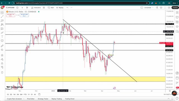Hide all drawings with eye icon
179x101 pixels.
click(x=2, y=67)
